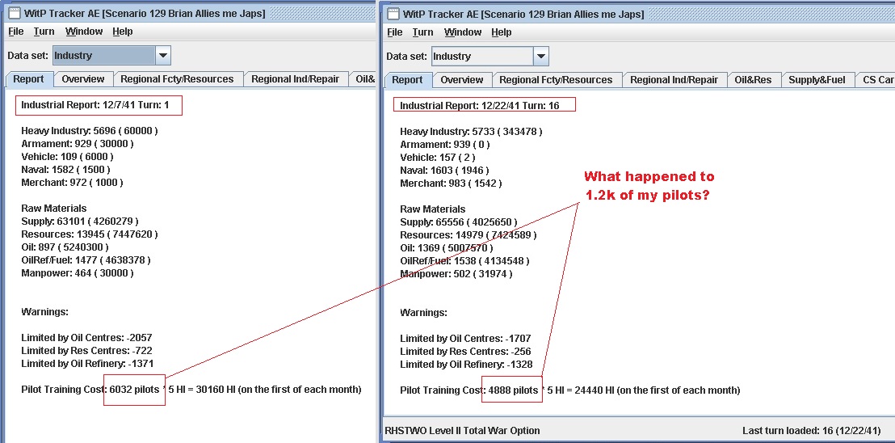The width and height of the screenshot is (895, 443).
Task: Open Regional Fcty/Resources tab in left window
Action: pos(177,78)
